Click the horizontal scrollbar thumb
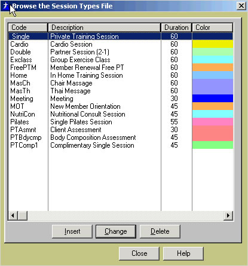Screen dimensions: 248x266 (23, 215)
